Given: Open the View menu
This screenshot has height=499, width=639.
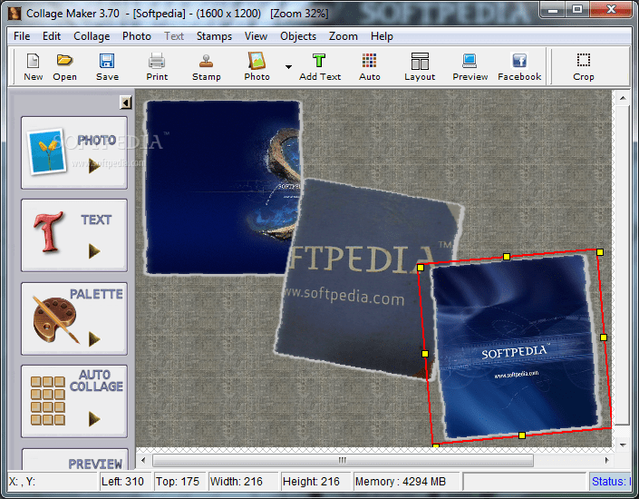Looking at the screenshot, I should point(256,36).
